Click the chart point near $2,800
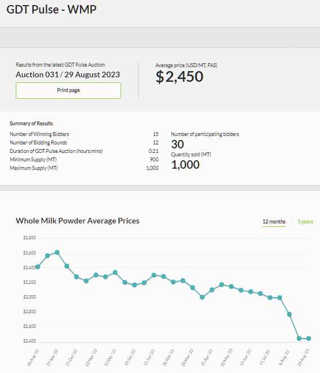 point(290,314)
